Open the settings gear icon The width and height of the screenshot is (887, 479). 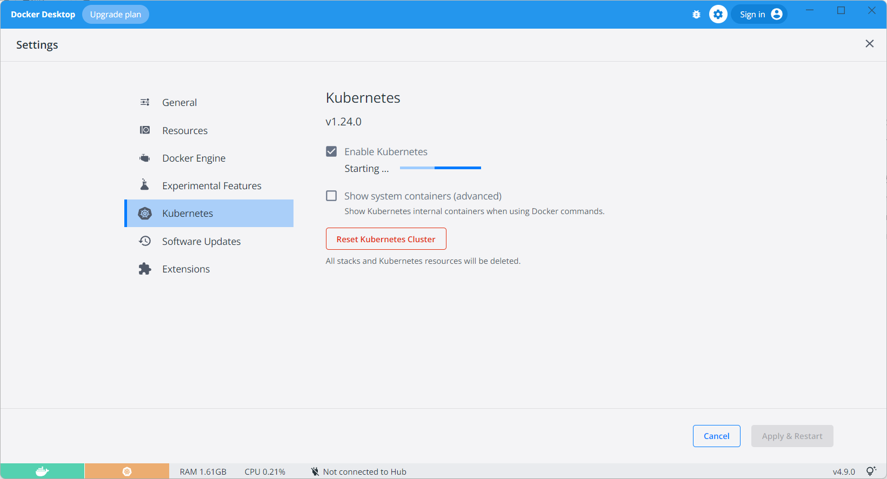pos(718,15)
